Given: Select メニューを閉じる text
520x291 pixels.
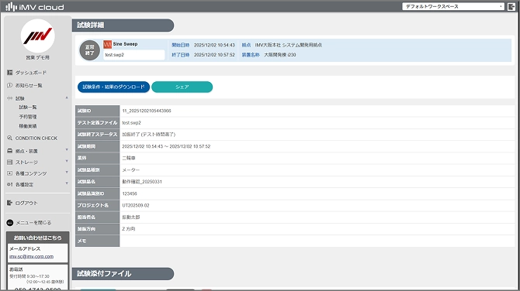Looking at the screenshot, I should pos(33,223).
